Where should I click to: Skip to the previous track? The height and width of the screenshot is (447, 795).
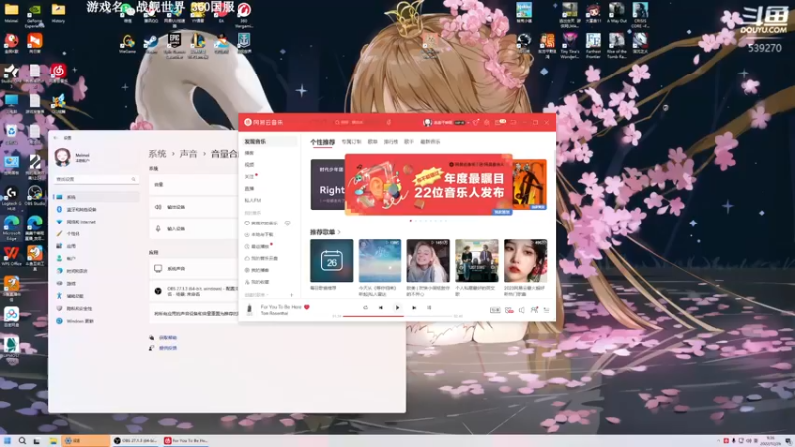(381, 308)
